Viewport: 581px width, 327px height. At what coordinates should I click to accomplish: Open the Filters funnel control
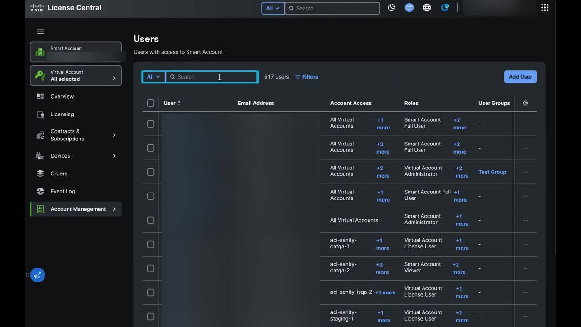(307, 77)
